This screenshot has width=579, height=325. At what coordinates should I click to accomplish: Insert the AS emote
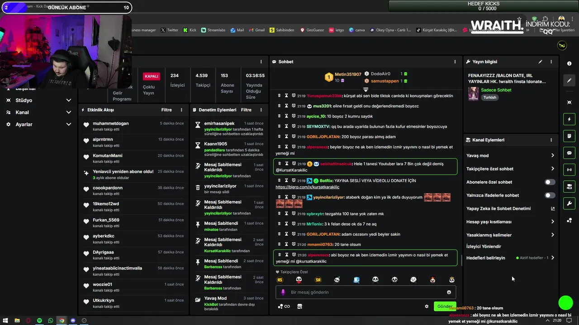point(280,280)
